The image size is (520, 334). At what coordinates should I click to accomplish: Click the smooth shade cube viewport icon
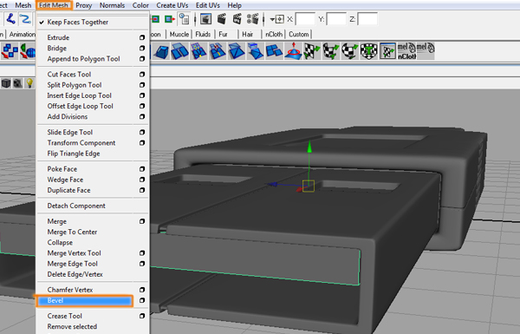point(6,83)
